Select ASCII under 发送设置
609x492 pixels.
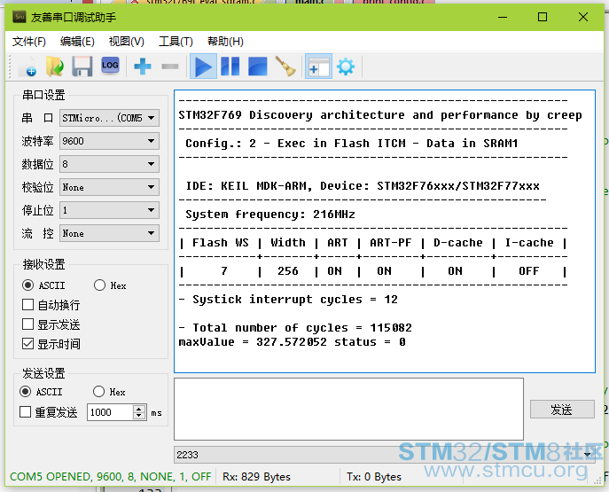click(41, 392)
